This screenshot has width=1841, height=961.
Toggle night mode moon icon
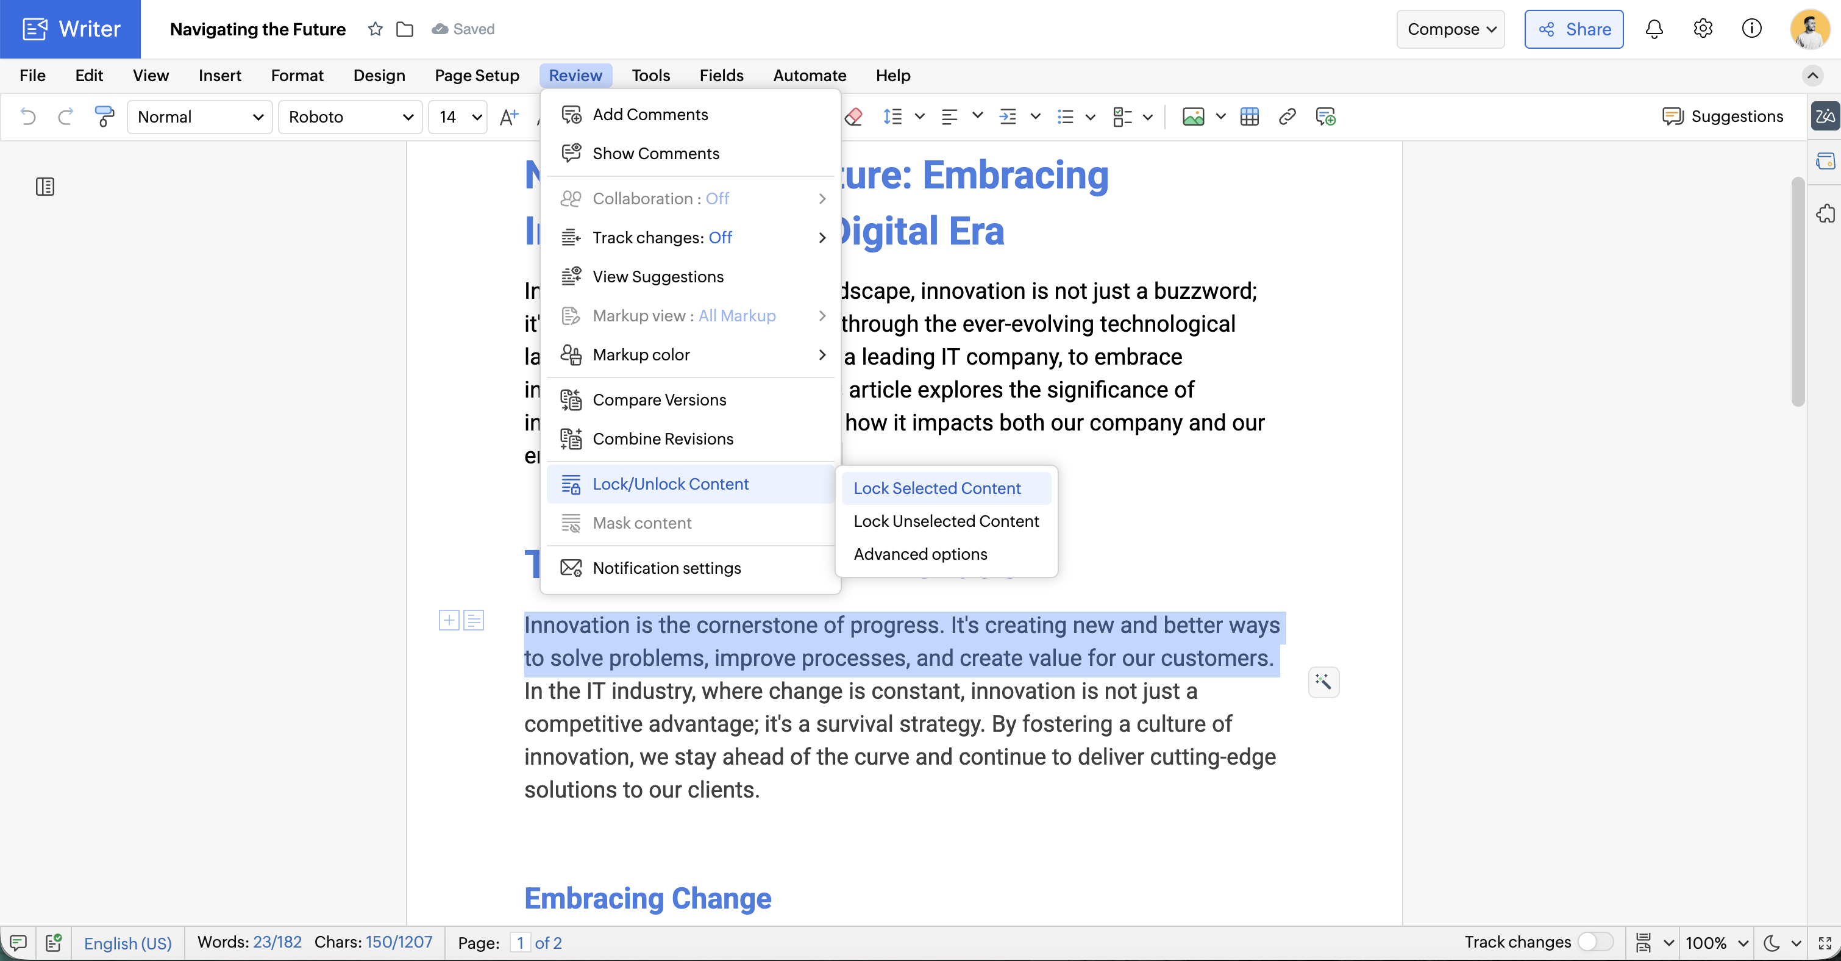coord(1772,943)
